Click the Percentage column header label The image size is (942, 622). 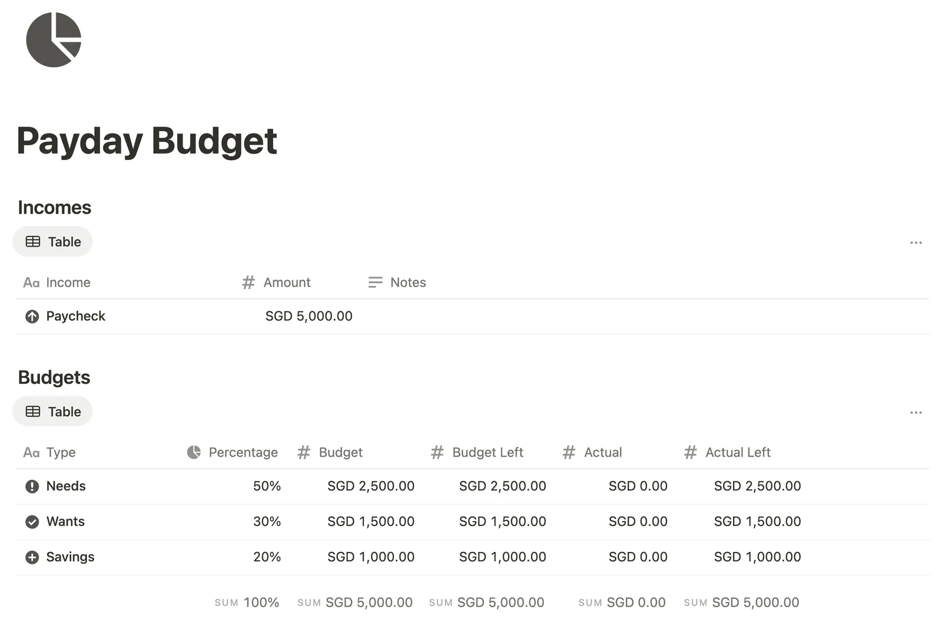point(243,452)
